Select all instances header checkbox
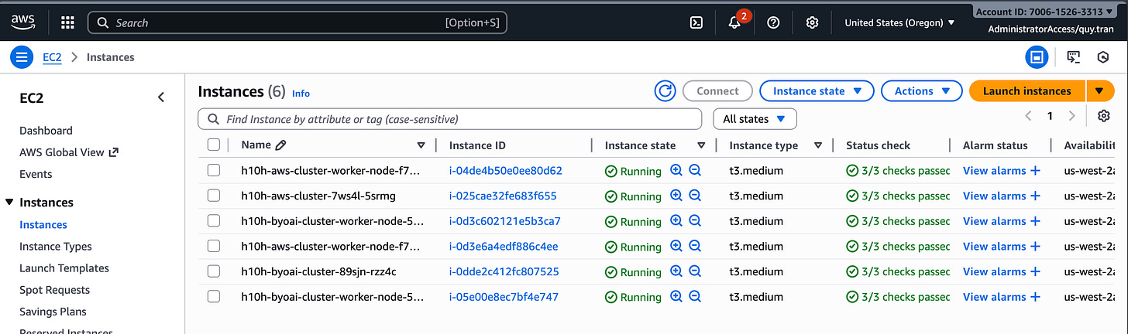Screen dimensions: 1128x334 214,145
